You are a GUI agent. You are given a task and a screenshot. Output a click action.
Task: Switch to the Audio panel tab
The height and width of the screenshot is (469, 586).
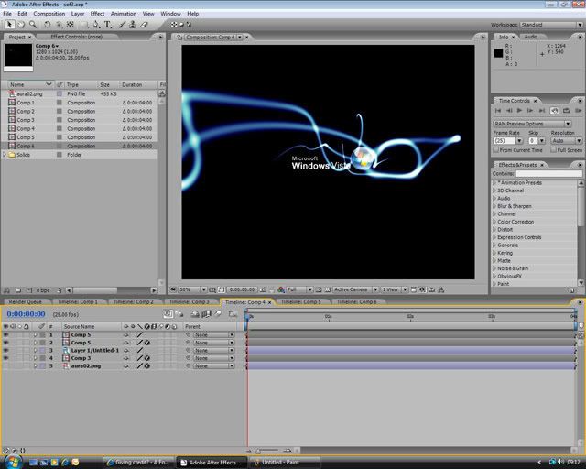coord(530,37)
